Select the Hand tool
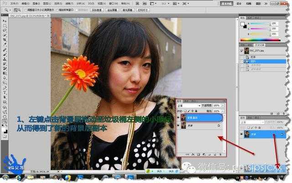The image size is (292, 183). tap(5, 117)
